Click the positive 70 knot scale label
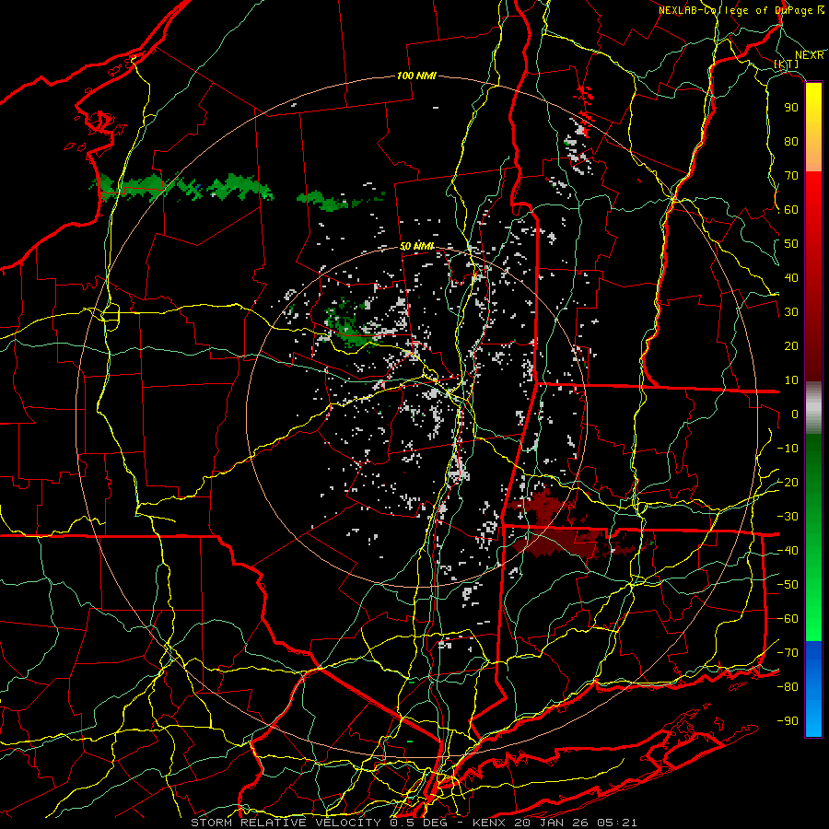829x829 pixels. [791, 176]
